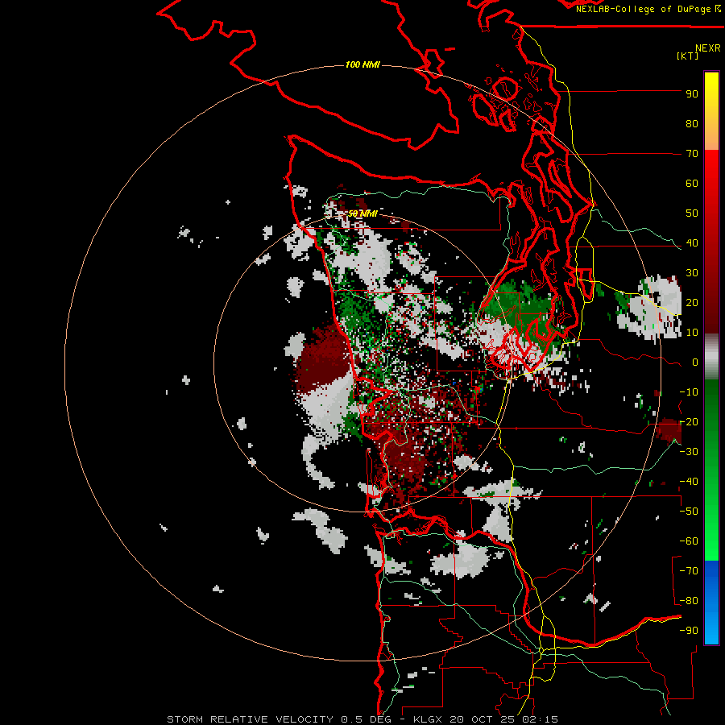This screenshot has height=725, width=725.
Task: Click the NEXR label above the color scale
Action: (x=708, y=48)
